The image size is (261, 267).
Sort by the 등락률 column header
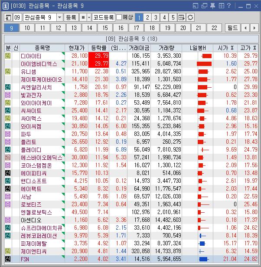click(98, 48)
